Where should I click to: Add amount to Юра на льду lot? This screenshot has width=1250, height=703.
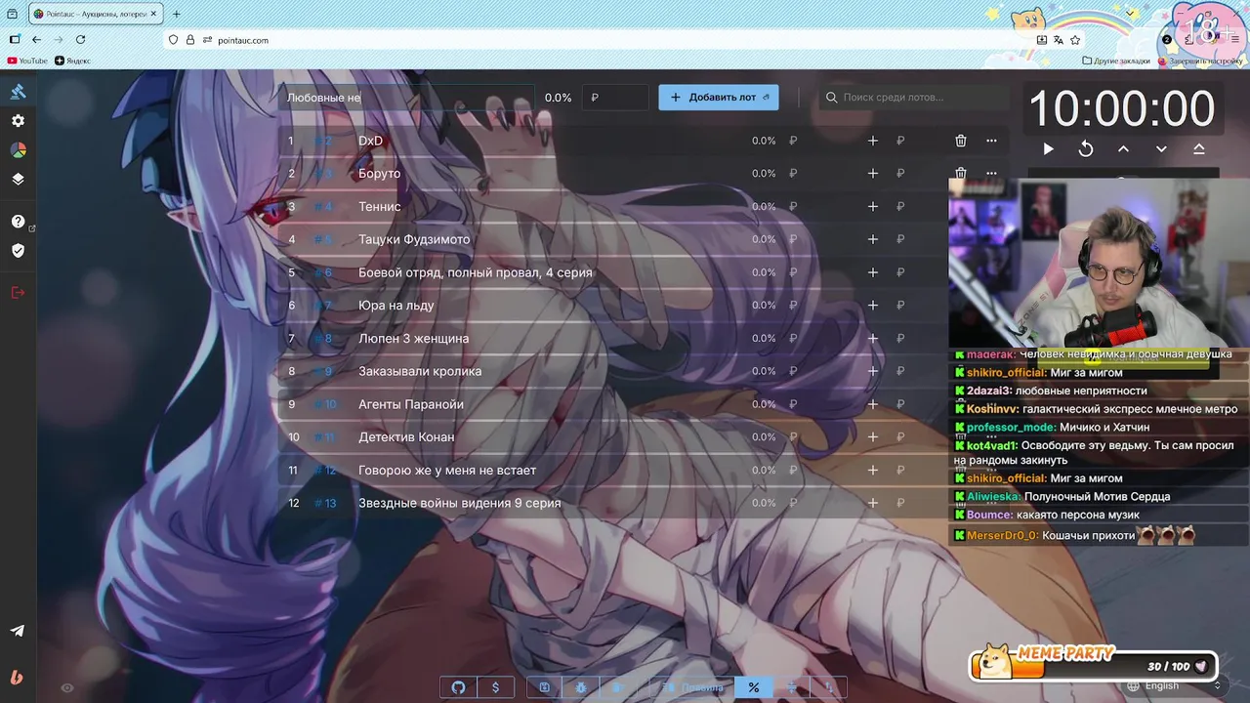point(873,306)
